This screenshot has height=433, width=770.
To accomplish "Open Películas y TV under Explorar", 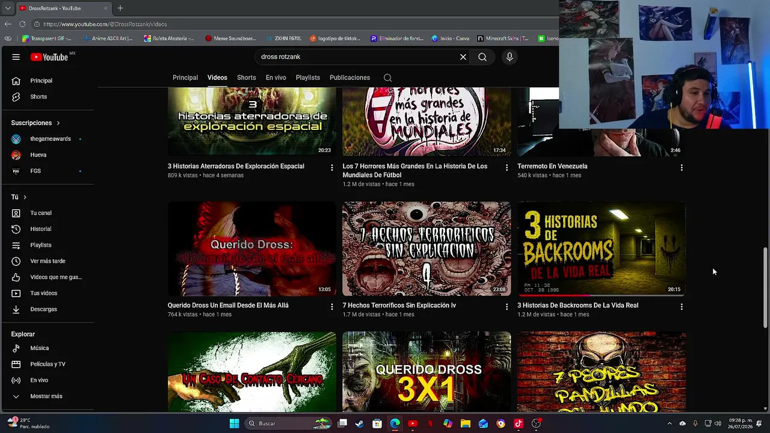I will (47, 364).
